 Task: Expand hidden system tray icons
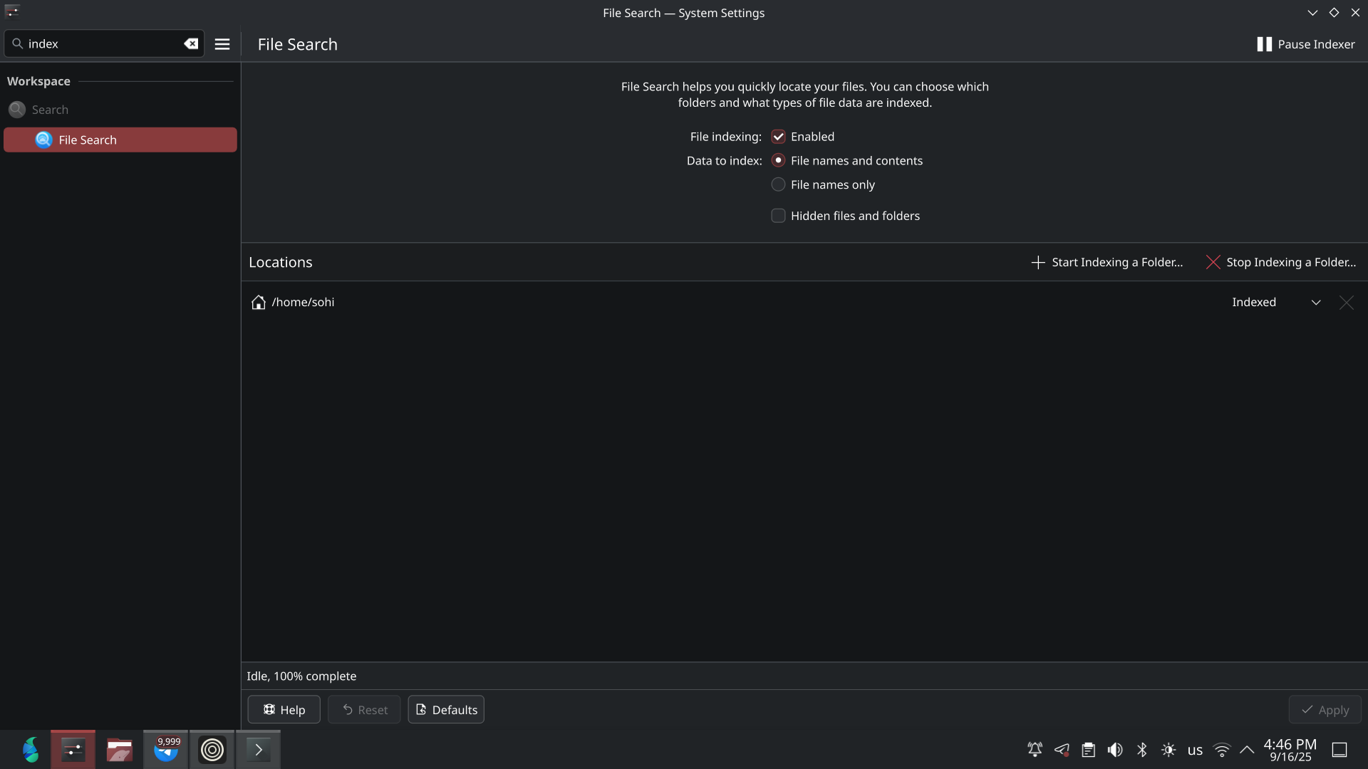tap(1247, 750)
